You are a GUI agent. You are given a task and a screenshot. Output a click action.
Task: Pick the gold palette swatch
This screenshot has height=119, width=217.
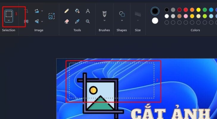coord(192,16)
